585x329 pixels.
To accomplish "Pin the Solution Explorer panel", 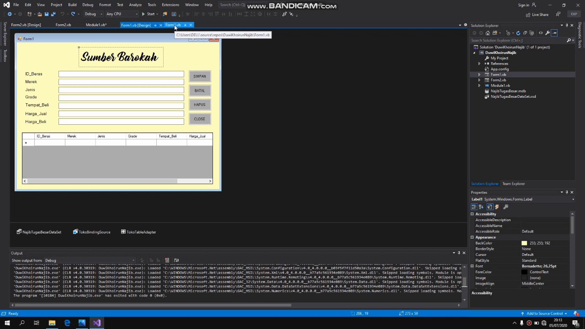I will pos(567,25).
